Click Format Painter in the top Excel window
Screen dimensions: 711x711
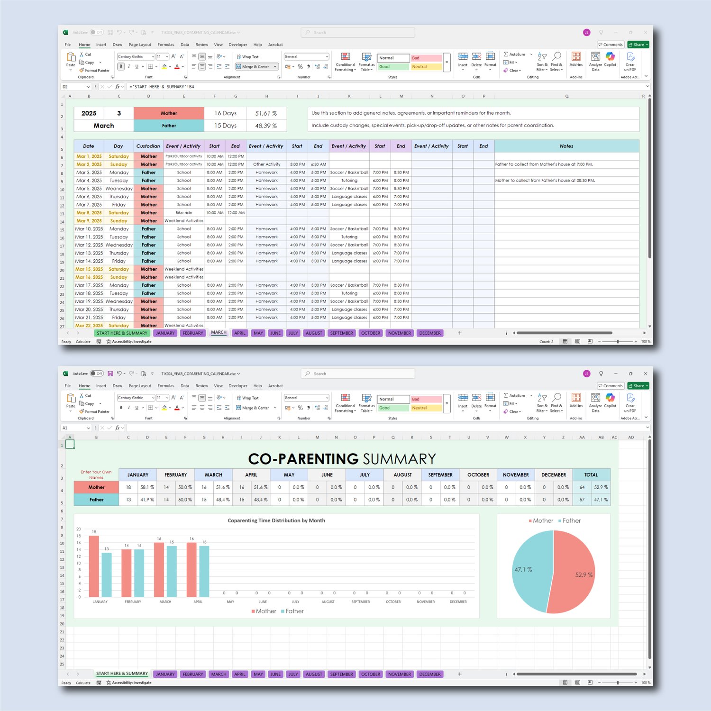(94, 70)
